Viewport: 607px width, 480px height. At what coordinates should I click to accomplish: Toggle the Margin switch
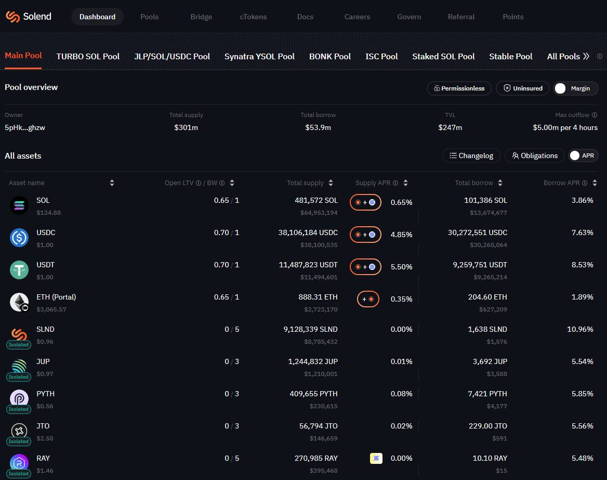(576, 88)
